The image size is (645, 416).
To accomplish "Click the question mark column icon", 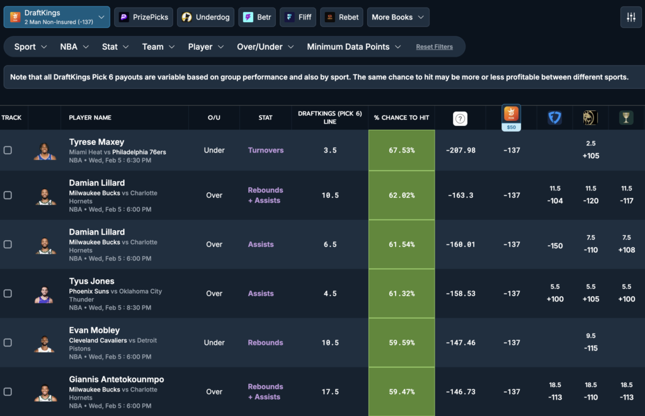I will pos(460,118).
